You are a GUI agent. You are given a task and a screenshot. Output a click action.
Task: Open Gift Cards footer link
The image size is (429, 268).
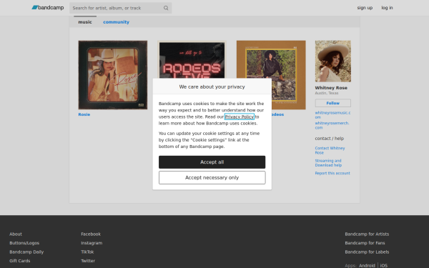coord(20,261)
